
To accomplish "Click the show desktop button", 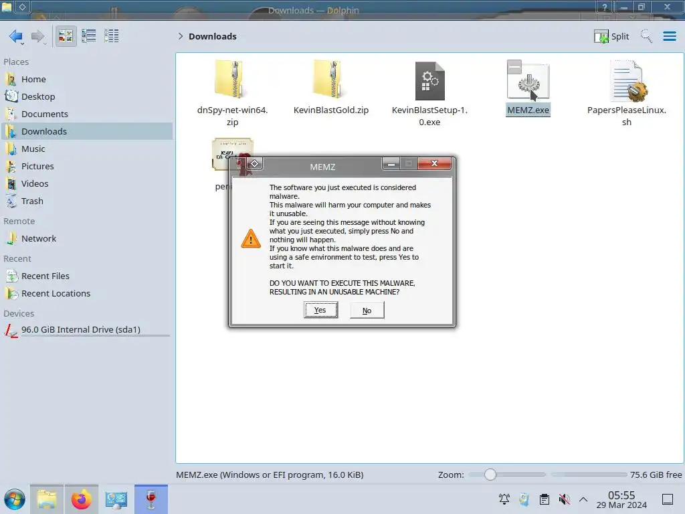I will click(x=668, y=499).
